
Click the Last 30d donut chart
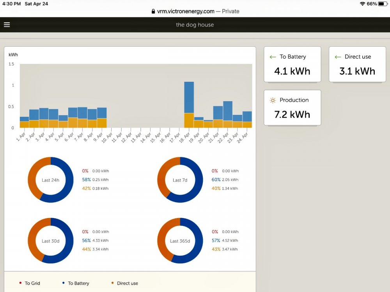click(x=50, y=241)
